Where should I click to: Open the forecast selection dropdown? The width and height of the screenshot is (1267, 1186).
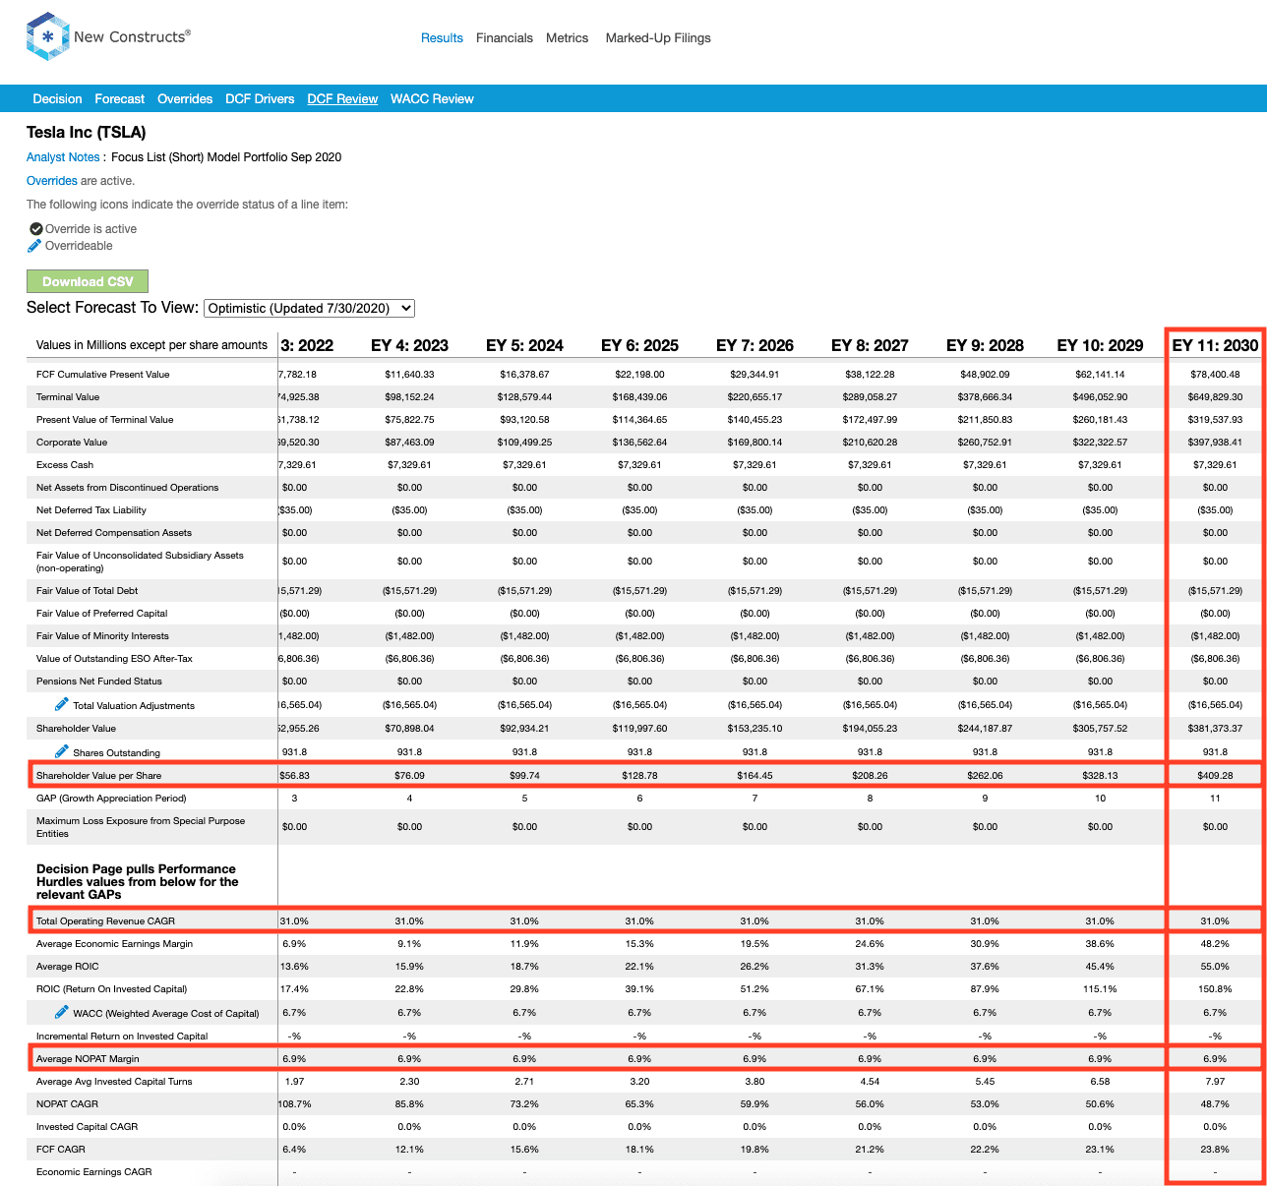point(310,308)
